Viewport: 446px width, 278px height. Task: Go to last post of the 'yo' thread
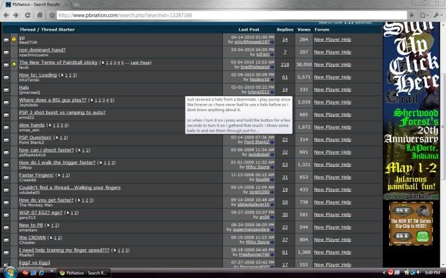tap(272, 42)
